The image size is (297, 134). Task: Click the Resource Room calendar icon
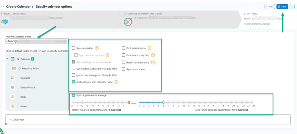point(14,69)
